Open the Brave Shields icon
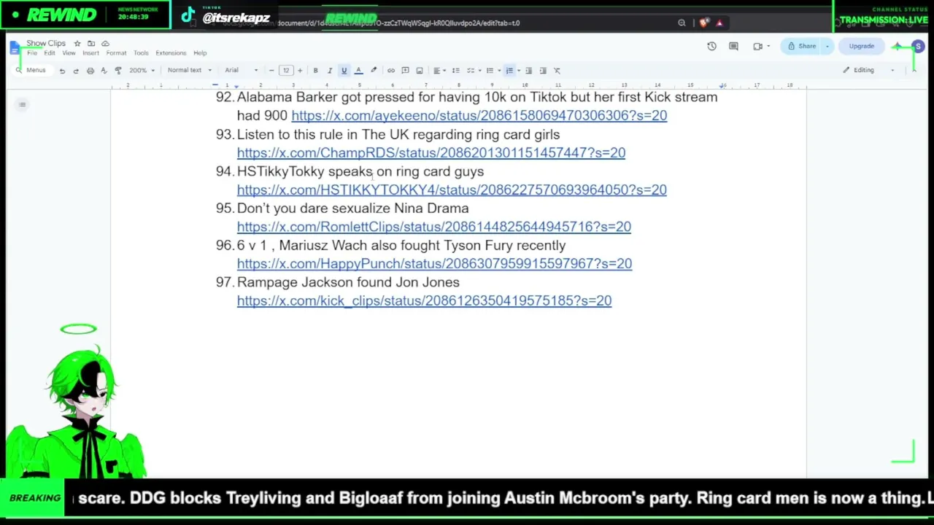Screen dimensions: 934x525 703,23
